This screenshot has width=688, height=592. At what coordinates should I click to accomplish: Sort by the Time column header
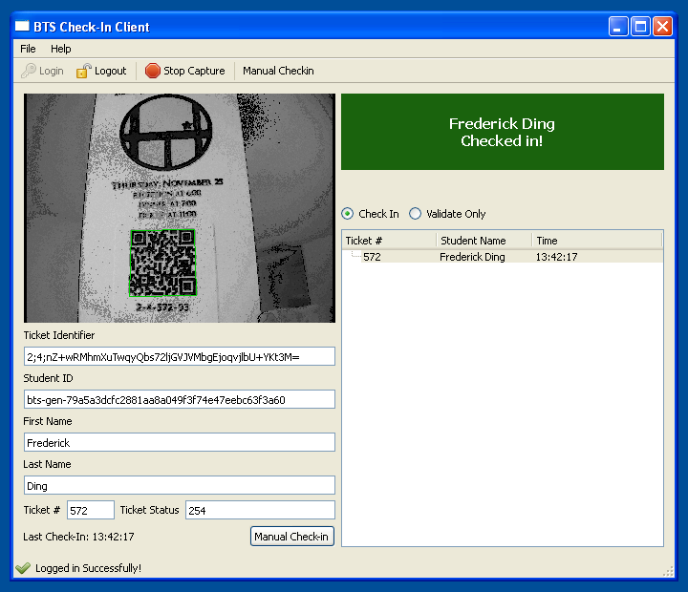pos(597,241)
